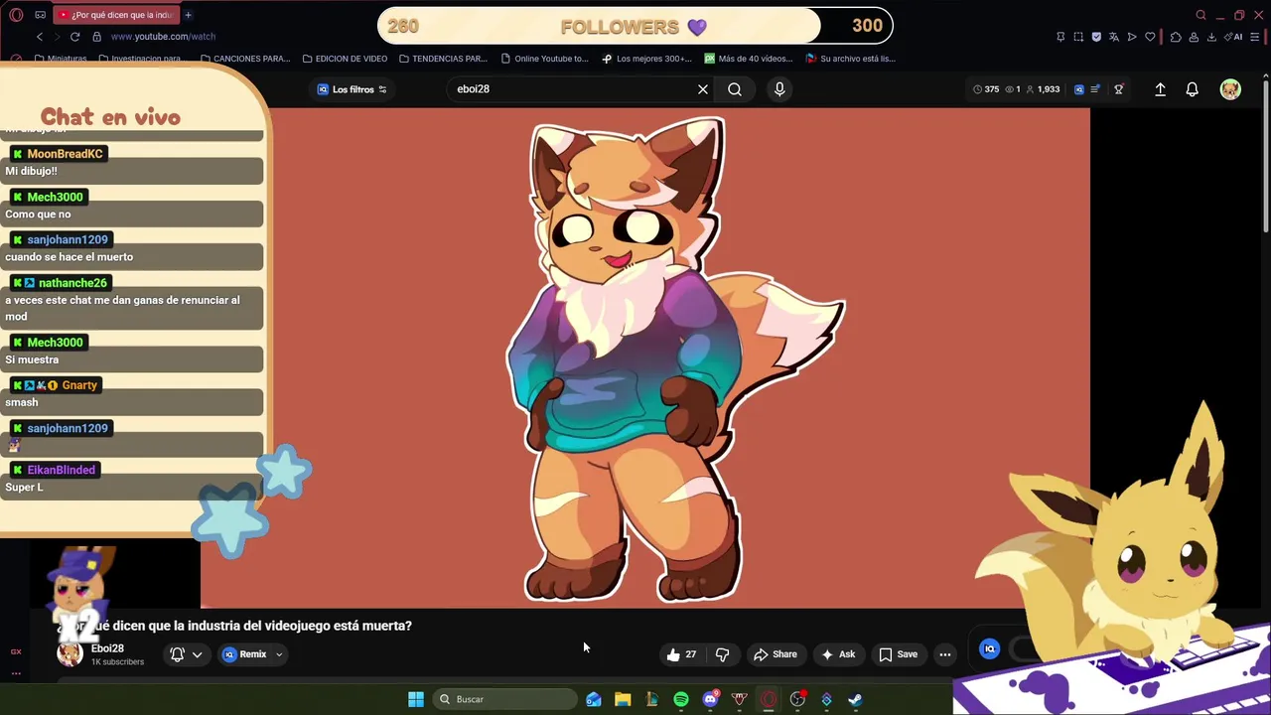This screenshot has width=1271, height=715.
Task: Reload the current YouTube page
Action: pos(74,37)
